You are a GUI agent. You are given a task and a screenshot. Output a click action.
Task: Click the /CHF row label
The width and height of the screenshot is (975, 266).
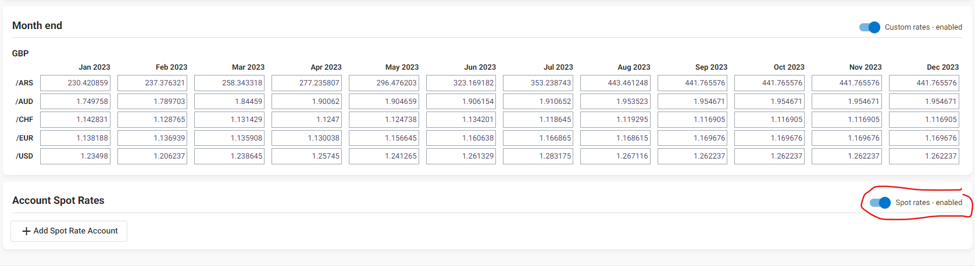[x=24, y=120]
